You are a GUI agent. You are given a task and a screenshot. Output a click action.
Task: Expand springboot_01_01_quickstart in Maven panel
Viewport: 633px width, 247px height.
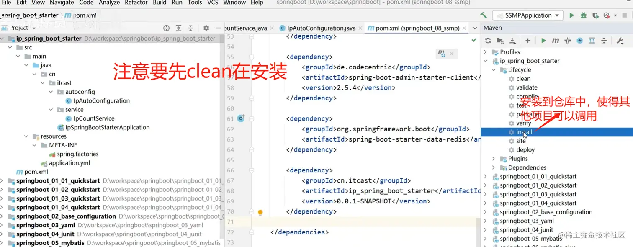click(x=485, y=176)
